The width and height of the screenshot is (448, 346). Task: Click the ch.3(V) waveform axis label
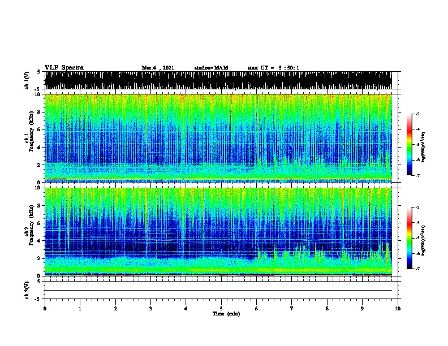pyautogui.click(x=27, y=290)
